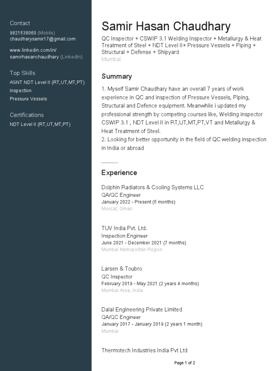
Task: Select Thermotech Industries India Pvt Ltd
Action: coord(144,350)
